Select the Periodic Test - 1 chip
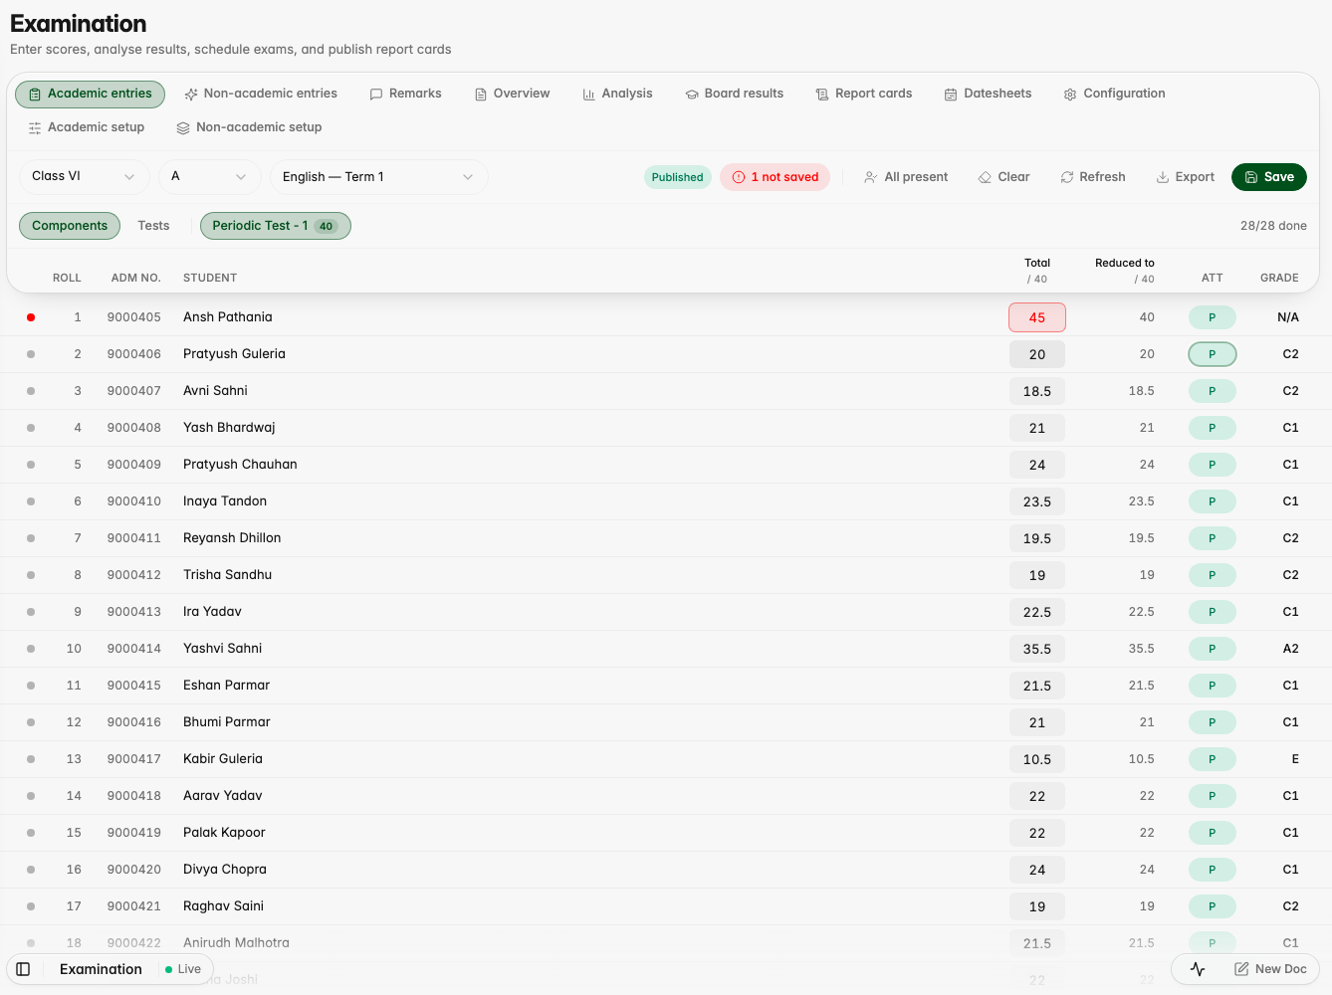 [276, 226]
